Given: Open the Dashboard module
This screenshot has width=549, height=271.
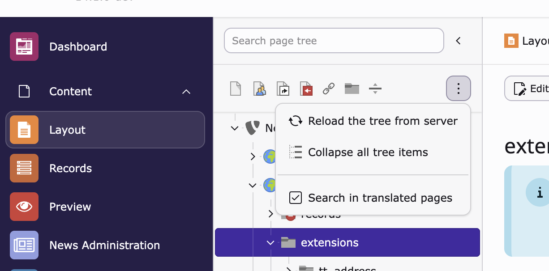Looking at the screenshot, I should click(x=78, y=47).
